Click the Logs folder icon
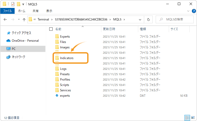This screenshot has width=197, height=121. tap(57, 69)
